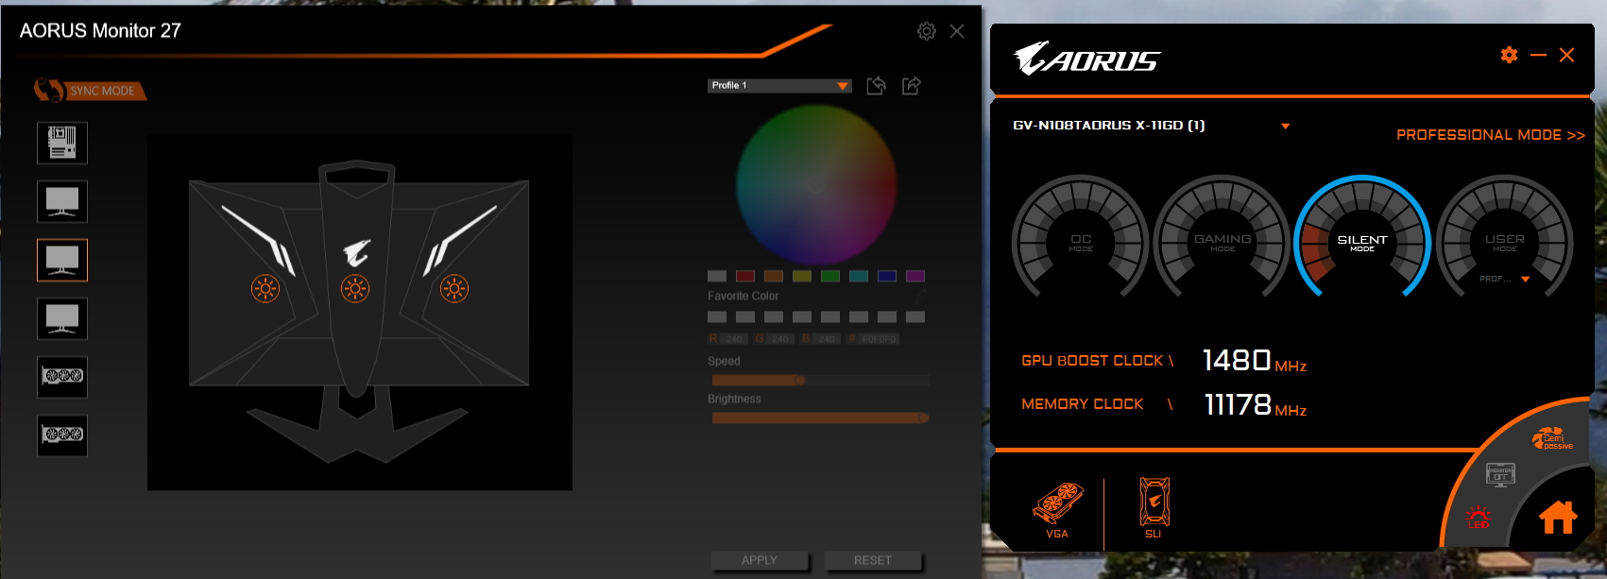This screenshot has width=1607, height=579.
Task: Click the APPLY button
Action: point(760,560)
